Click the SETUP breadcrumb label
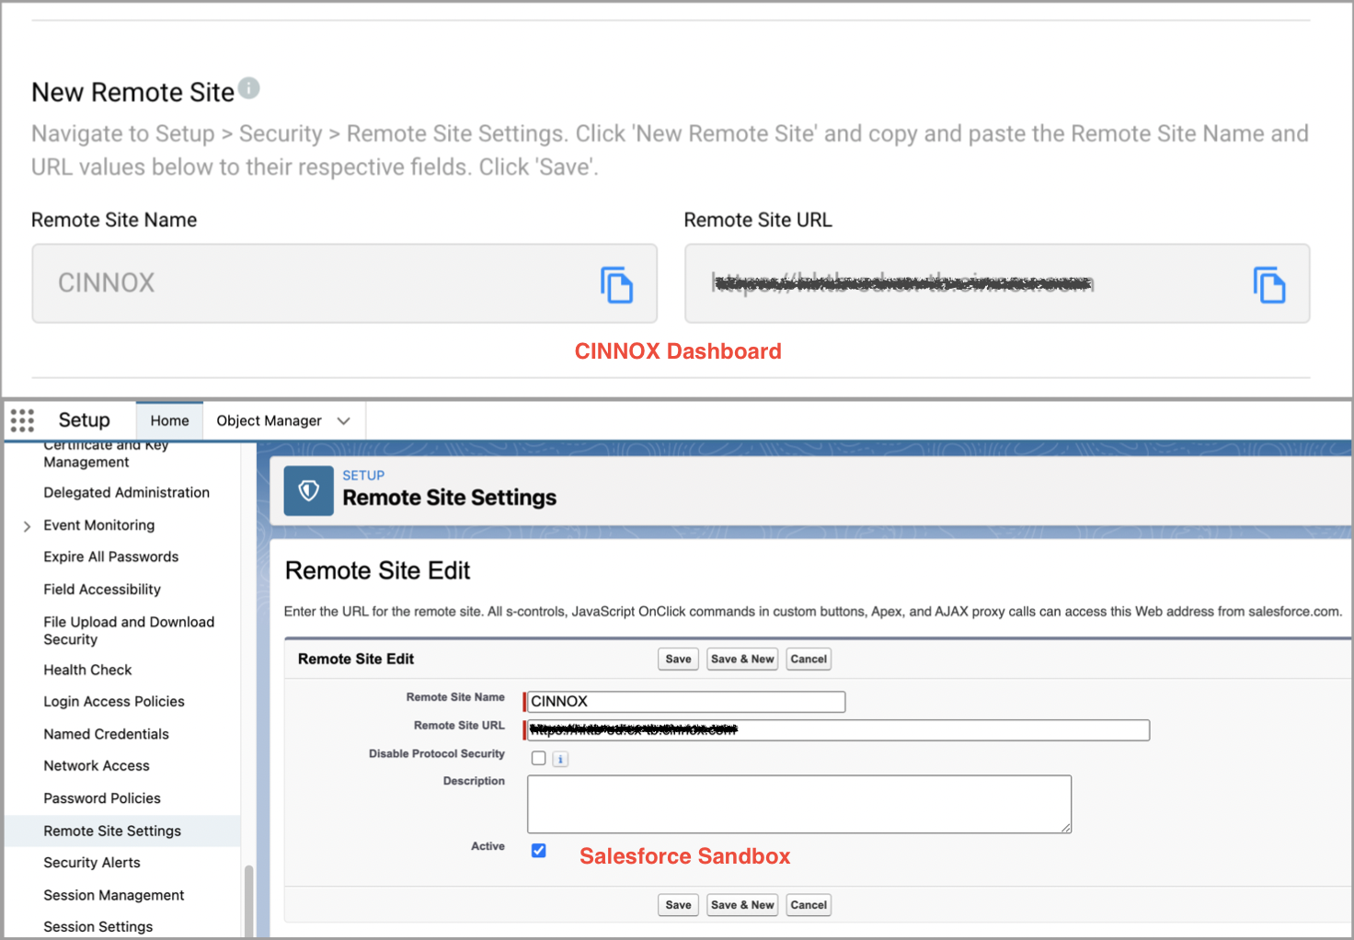This screenshot has width=1354, height=940. [363, 476]
